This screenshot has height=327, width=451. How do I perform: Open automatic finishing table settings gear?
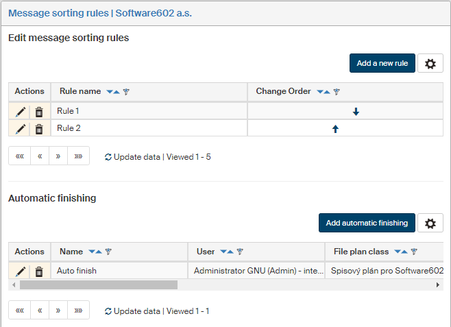tap(430, 223)
